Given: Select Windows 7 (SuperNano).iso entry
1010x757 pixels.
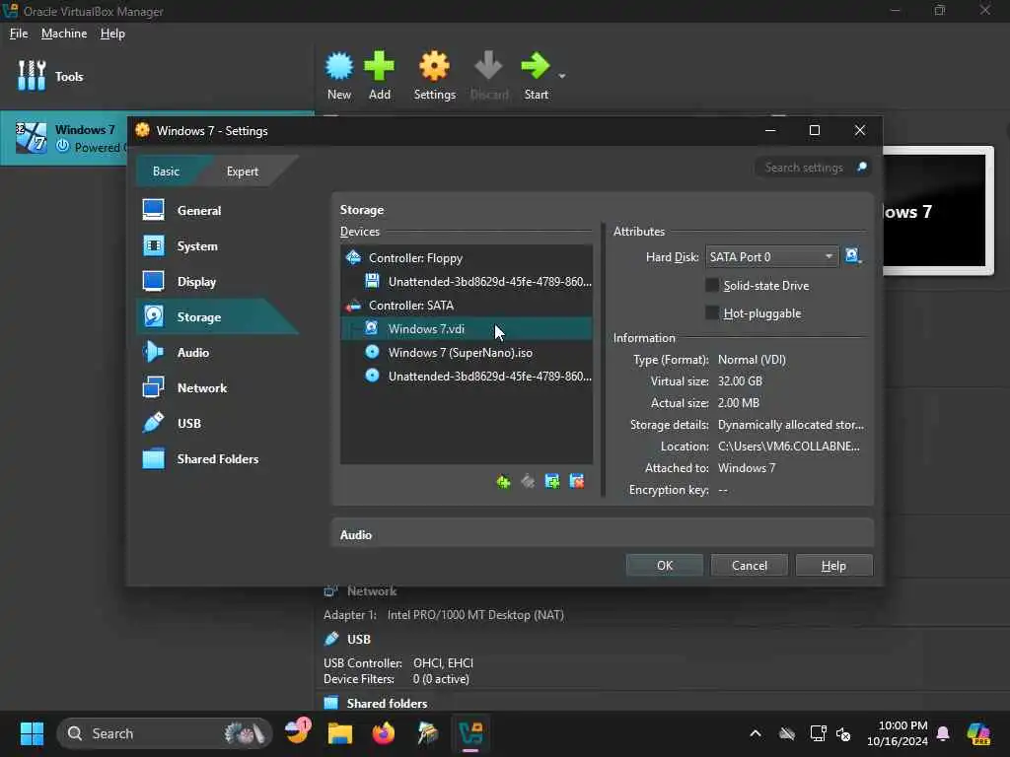Looking at the screenshot, I should (467, 353).
